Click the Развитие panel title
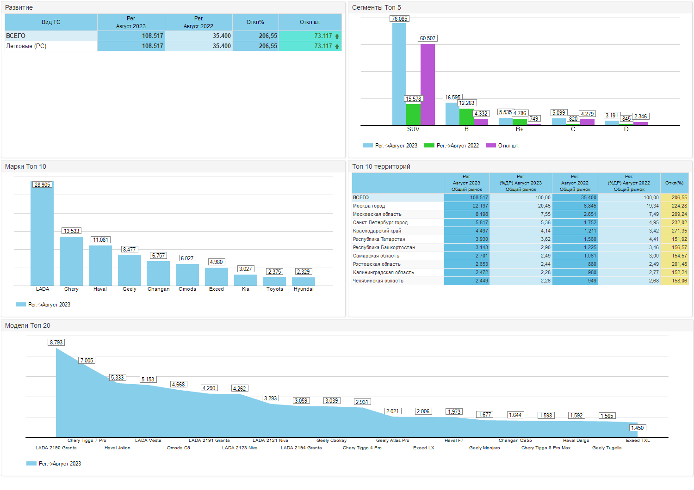 click(19, 7)
